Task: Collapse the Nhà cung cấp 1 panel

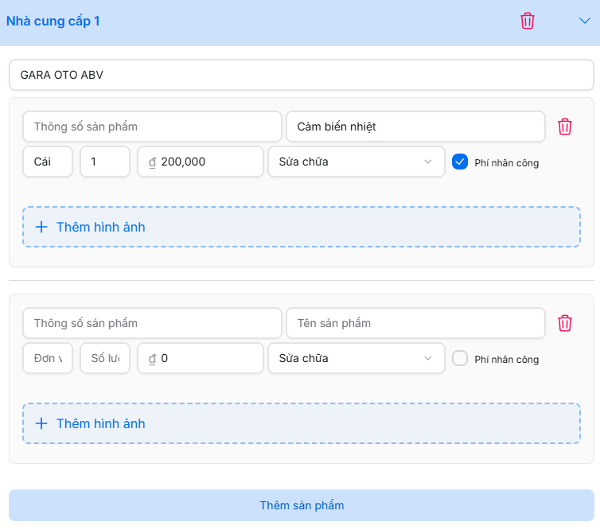Action: pos(585,21)
